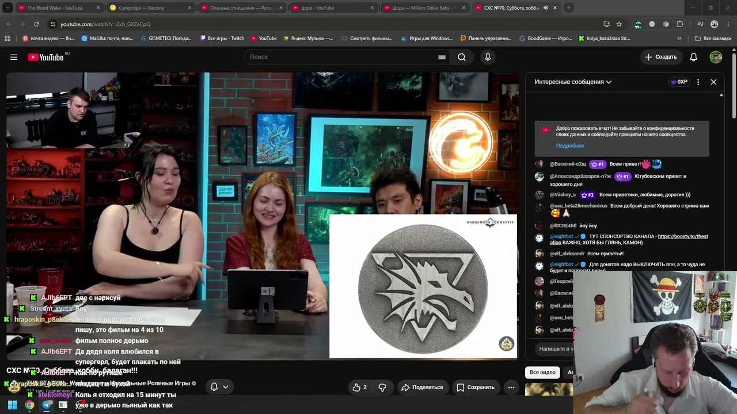Open the почта яндекс bookmark

tap(48, 39)
